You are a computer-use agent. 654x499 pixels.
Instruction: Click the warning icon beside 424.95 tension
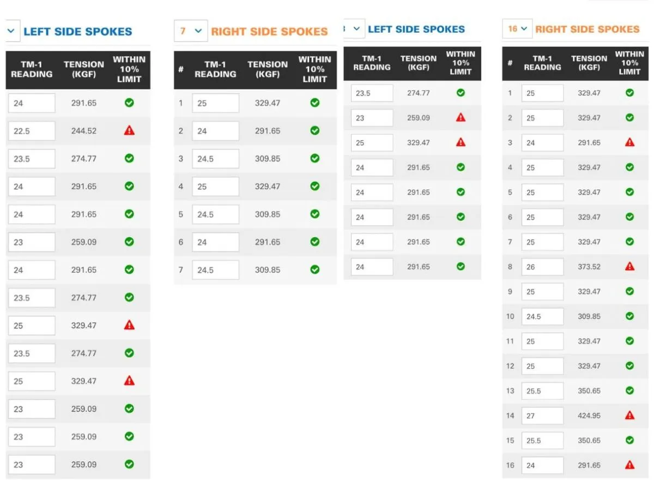(629, 415)
